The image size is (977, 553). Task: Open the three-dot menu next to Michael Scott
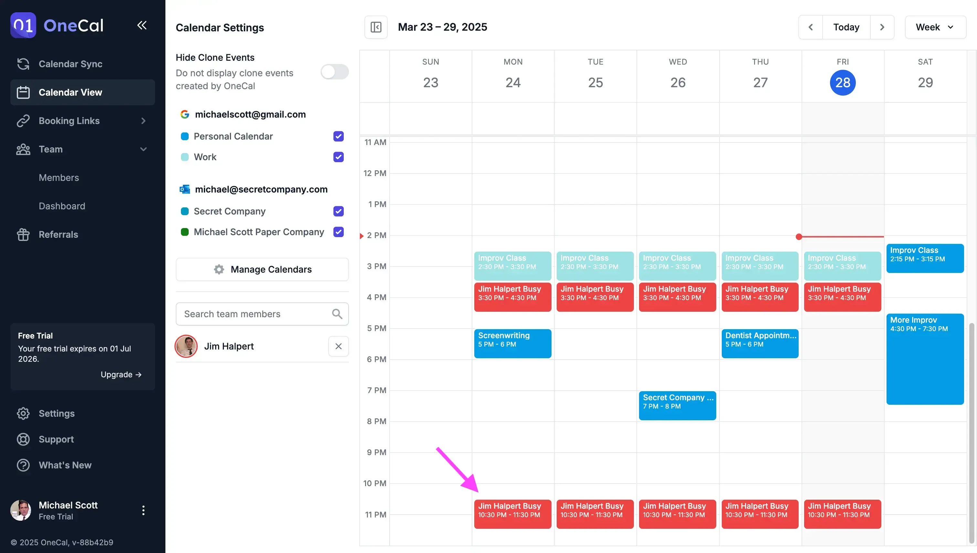(143, 510)
